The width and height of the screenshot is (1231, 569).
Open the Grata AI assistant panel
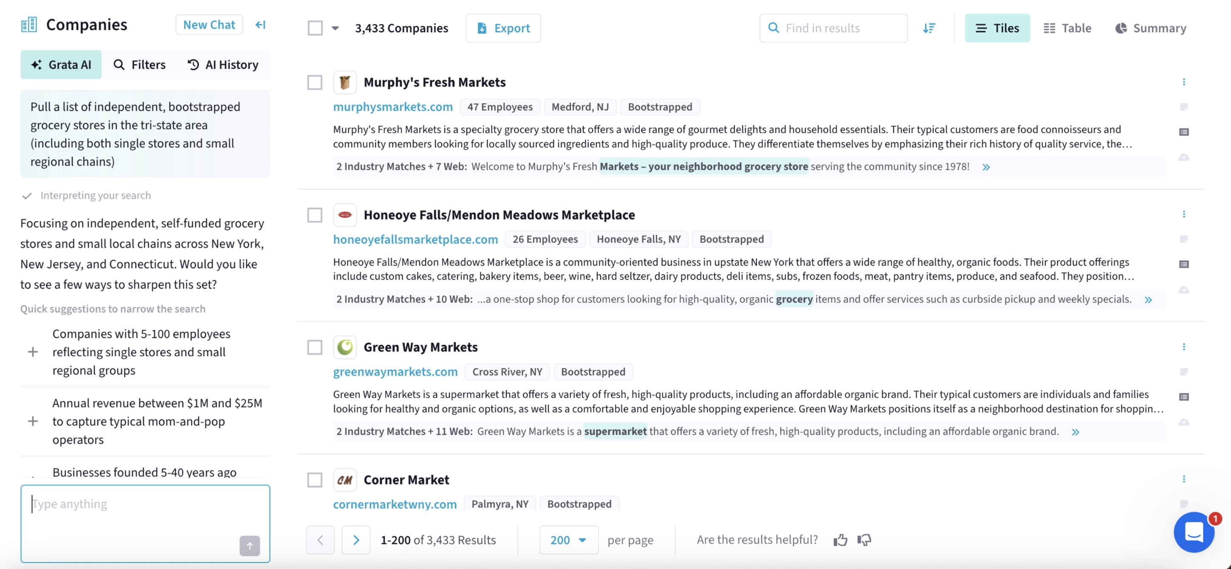[x=61, y=65]
